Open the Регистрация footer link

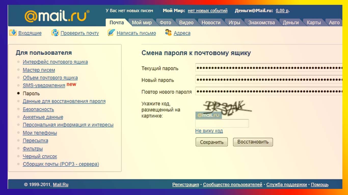point(186,185)
